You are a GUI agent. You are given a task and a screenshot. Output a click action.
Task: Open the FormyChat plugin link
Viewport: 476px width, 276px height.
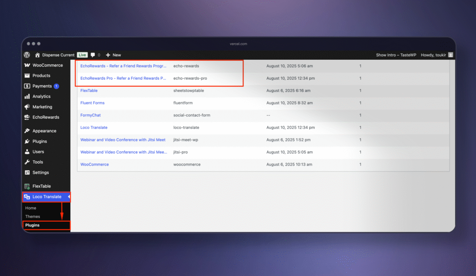[90, 115]
